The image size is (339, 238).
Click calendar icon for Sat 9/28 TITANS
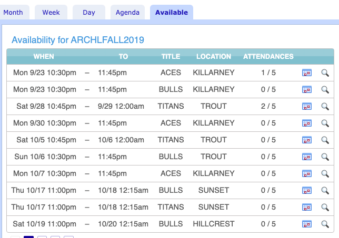pos(307,107)
